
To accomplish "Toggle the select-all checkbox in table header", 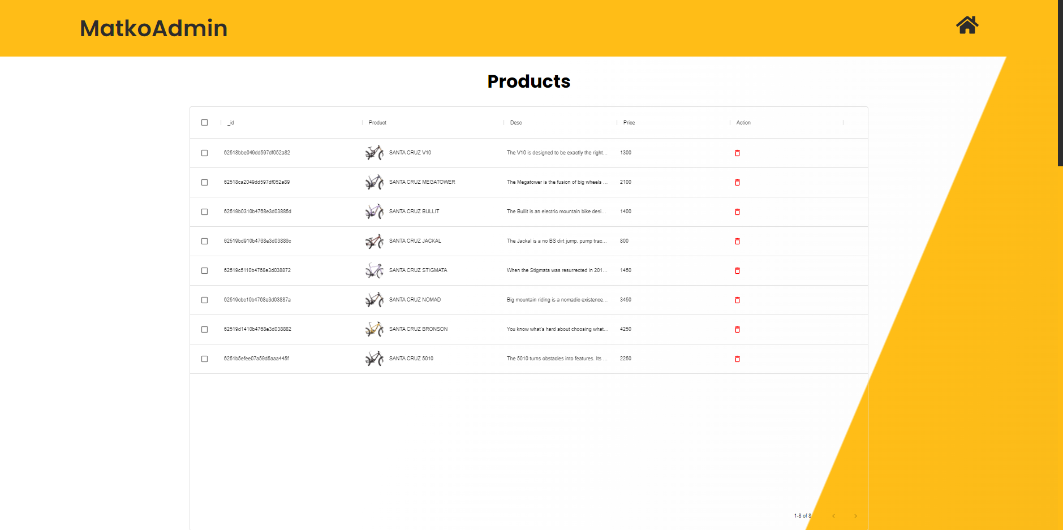I will (204, 122).
